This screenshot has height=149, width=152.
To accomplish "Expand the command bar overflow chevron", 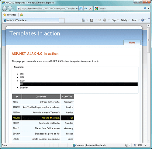I will point(149,19).
